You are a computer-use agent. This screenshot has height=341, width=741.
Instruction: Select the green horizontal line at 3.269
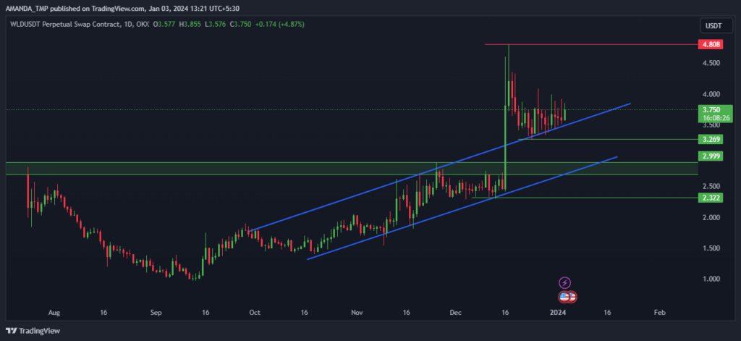coord(608,140)
